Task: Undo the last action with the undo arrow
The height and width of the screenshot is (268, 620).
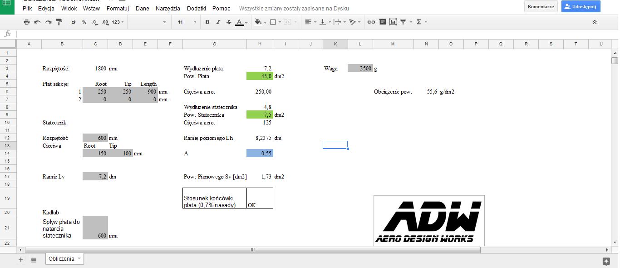Action: pyautogui.click(x=38, y=22)
